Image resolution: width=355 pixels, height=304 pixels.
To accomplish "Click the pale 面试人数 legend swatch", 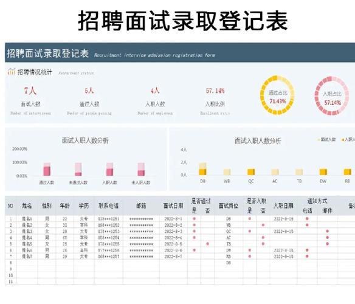I will tap(319, 140).
